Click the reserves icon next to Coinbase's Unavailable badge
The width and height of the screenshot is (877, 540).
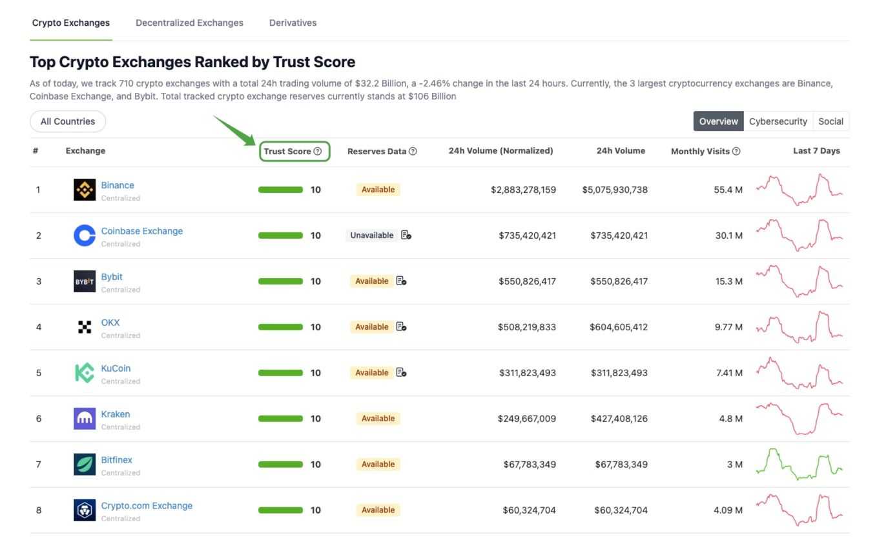(x=406, y=235)
